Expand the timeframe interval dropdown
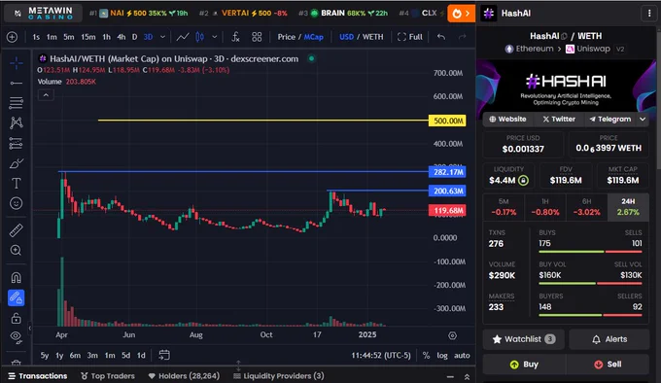Image resolution: width=661 pixels, height=383 pixels. [x=162, y=37]
